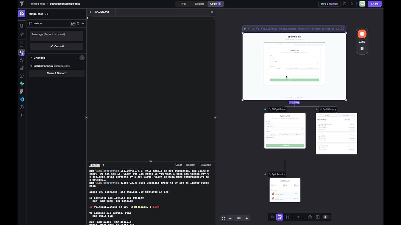
Task: Click the Share button
Action: [375, 4]
